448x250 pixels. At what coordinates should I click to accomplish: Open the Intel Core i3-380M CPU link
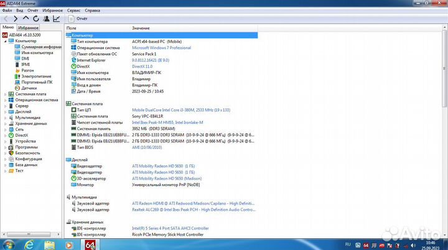(181, 110)
